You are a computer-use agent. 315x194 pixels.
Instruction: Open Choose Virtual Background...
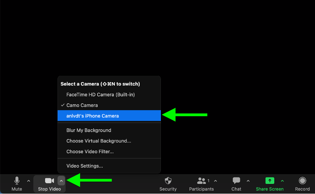coord(109,141)
